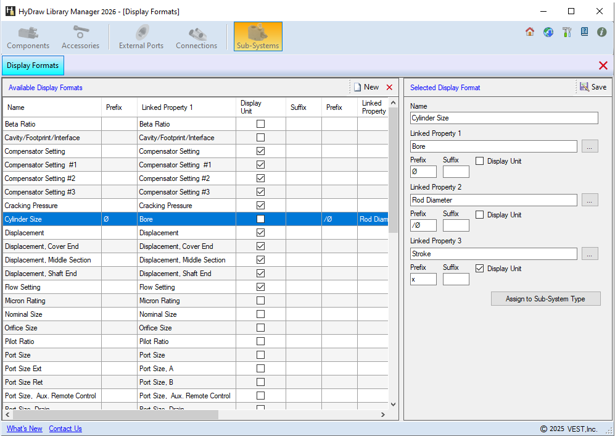The height and width of the screenshot is (436, 615).
Task: Open the Accessories section
Action: (x=80, y=36)
